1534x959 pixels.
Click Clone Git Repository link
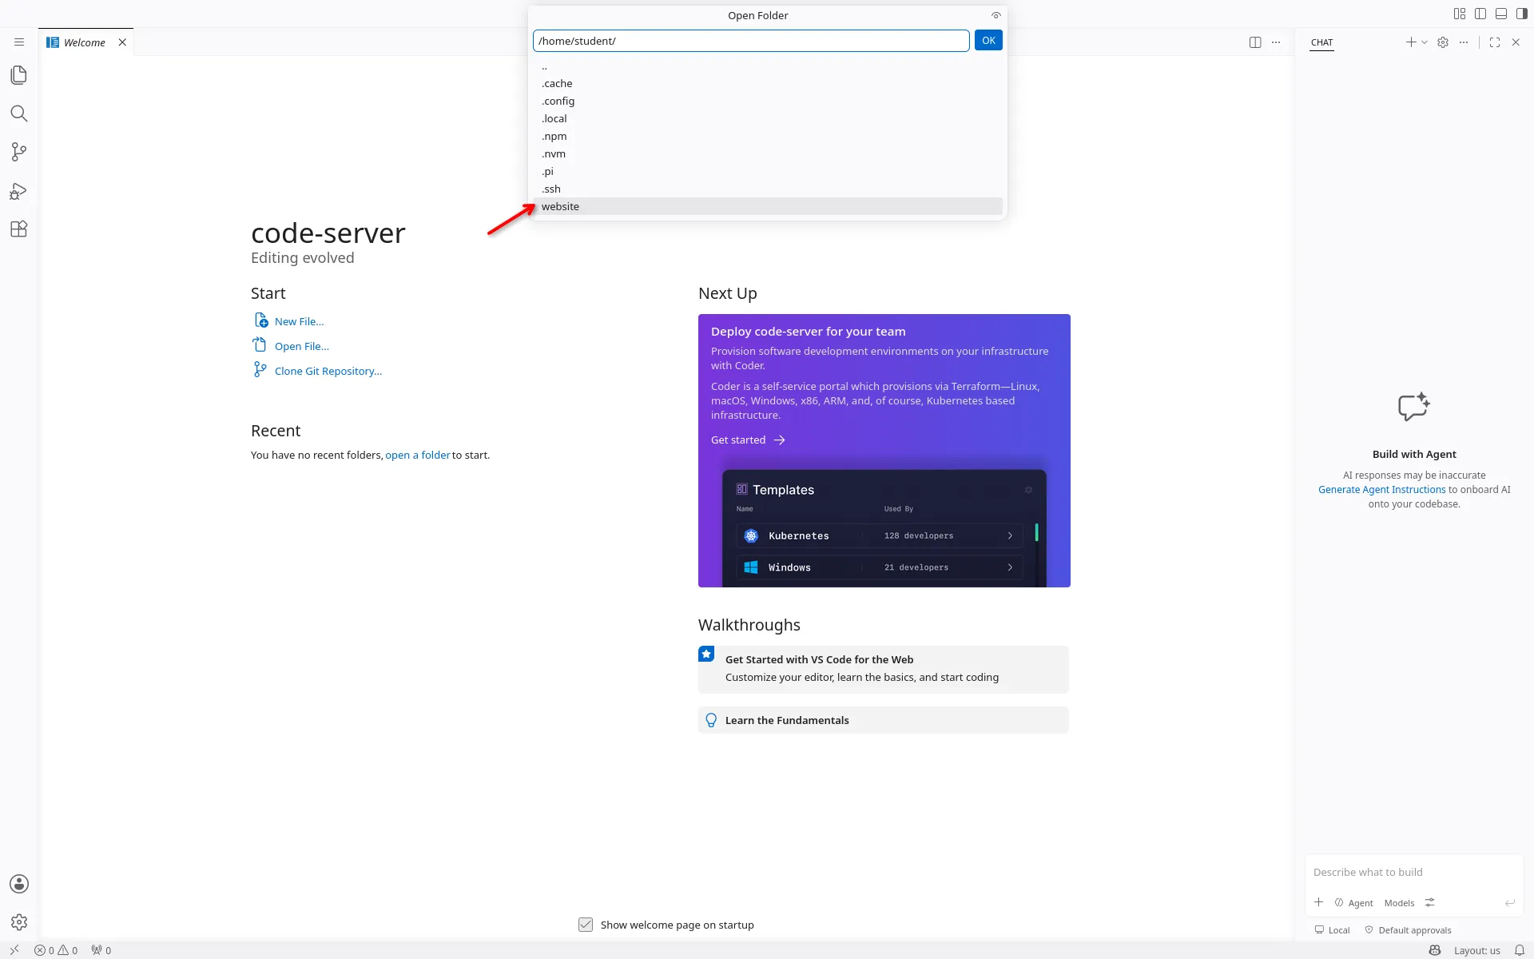(328, 371)
